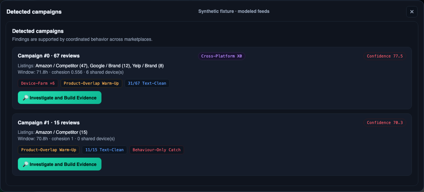Select the 31/67 Text-Clean tag

tap(147, 83)
